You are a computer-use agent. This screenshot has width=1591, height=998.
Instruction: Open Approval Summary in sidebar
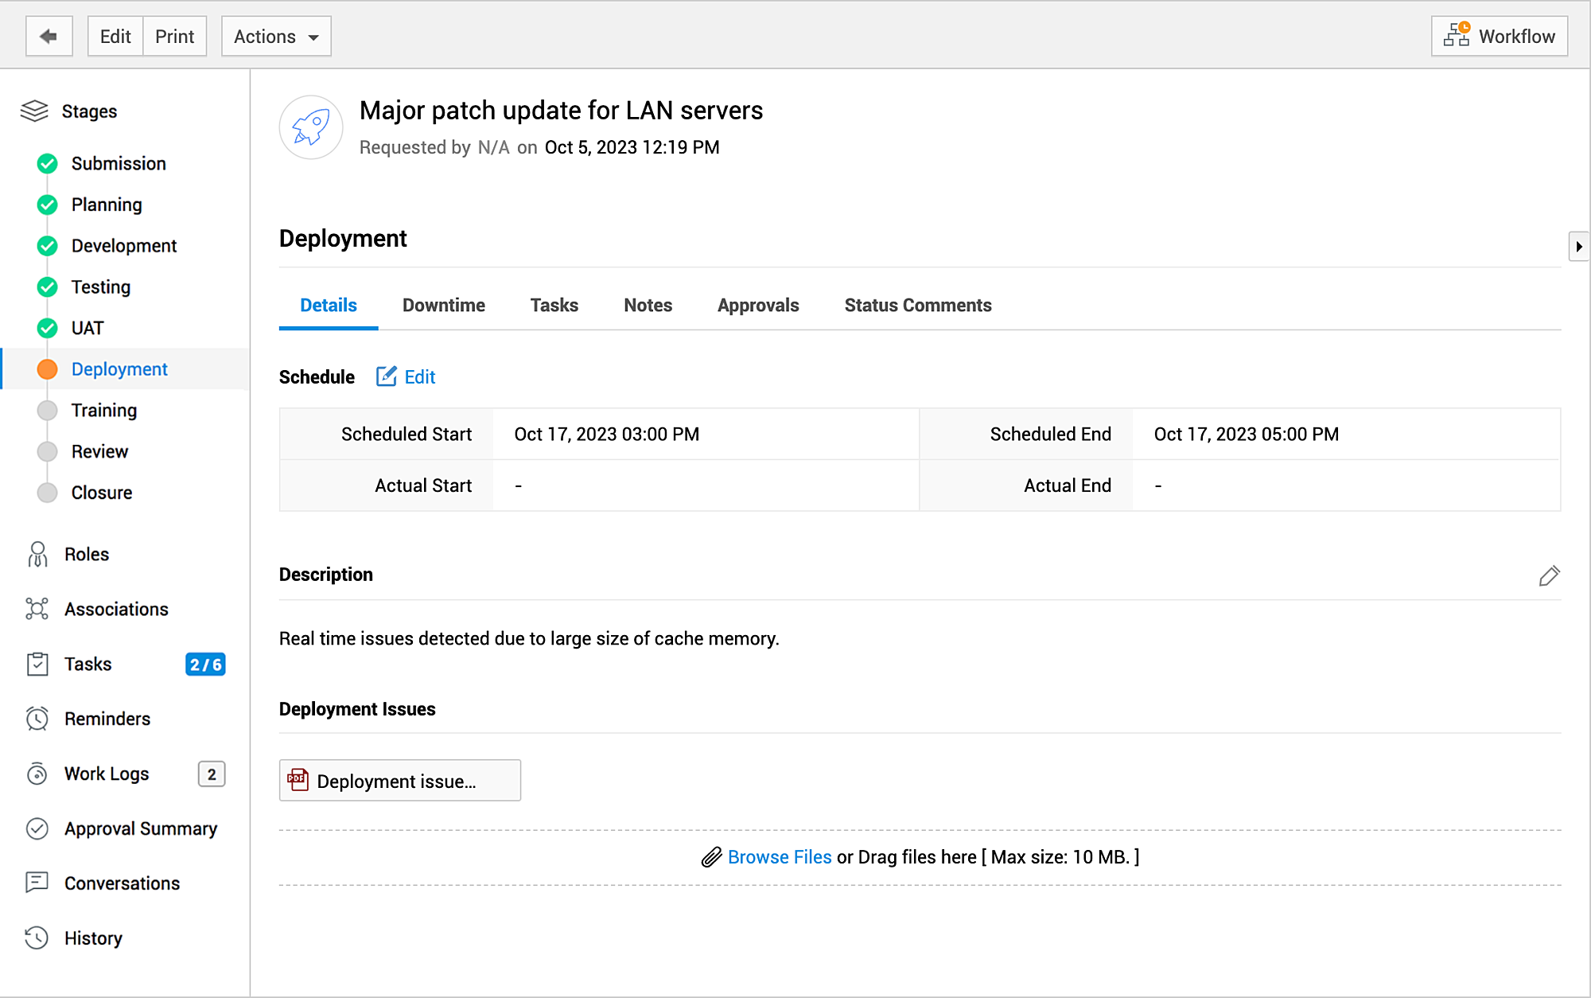point(140,828)
